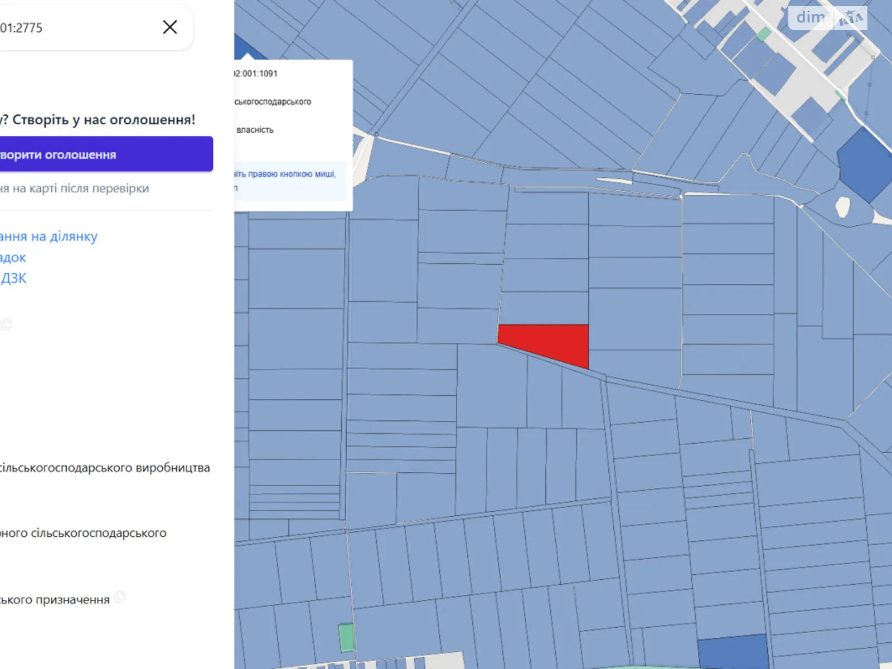This screenshot has height=669, width=892.
Task: Click copy icon next to 'призначення' text
Action: point(120,598)
